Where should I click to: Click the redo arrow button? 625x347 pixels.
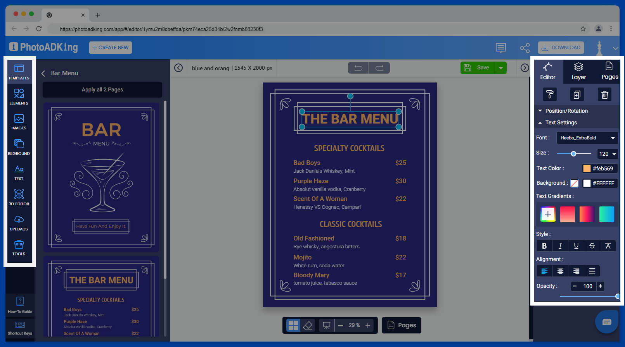click(x=379, y=68)
